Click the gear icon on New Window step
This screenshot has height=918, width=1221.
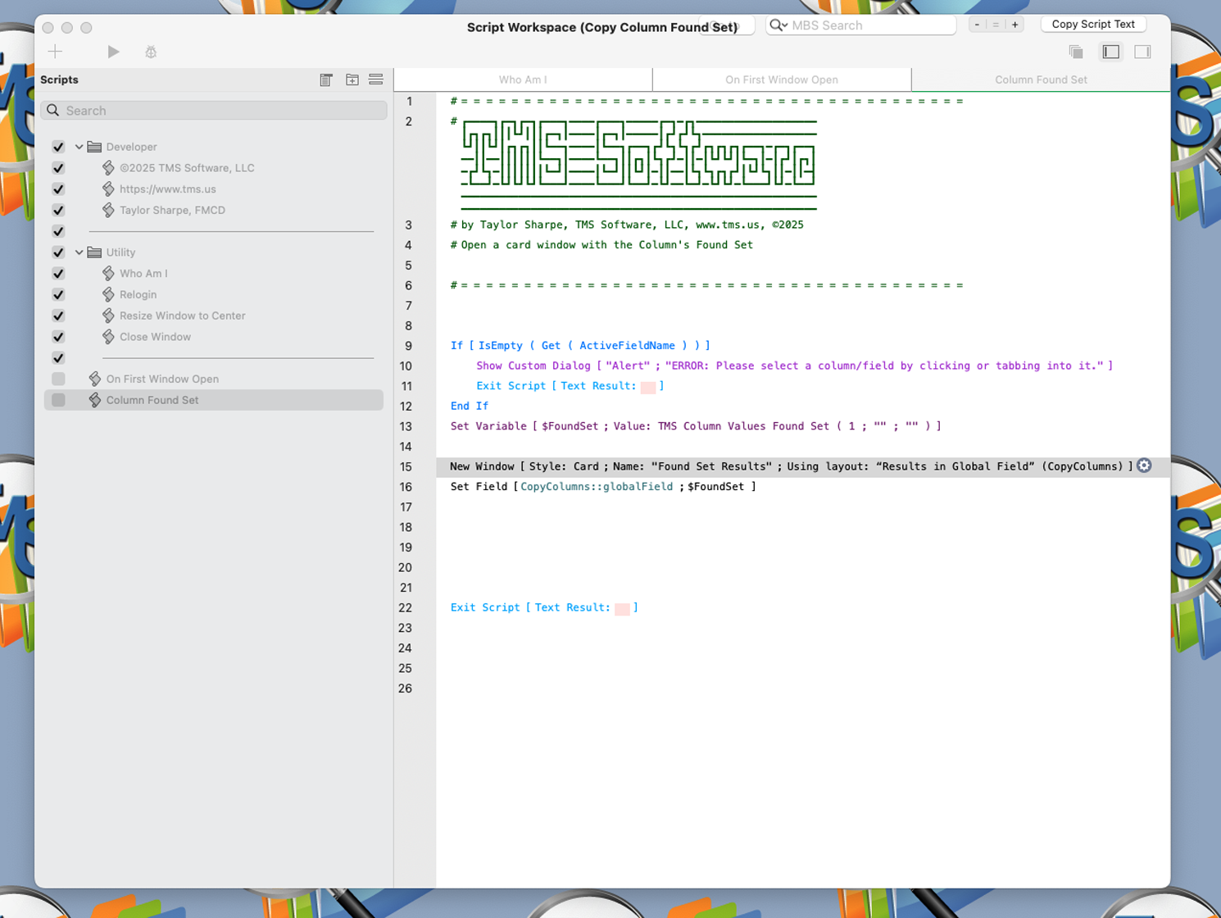pos(1144,466)
